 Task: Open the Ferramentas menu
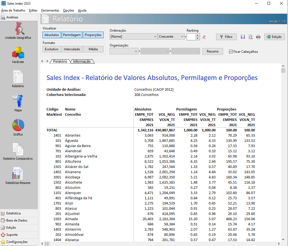pyautogui.click(x=50, y=10)
